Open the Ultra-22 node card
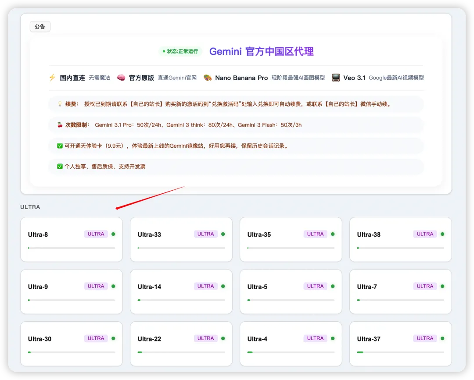The width and height of the screenshot is (474, 380). [181, 344]
